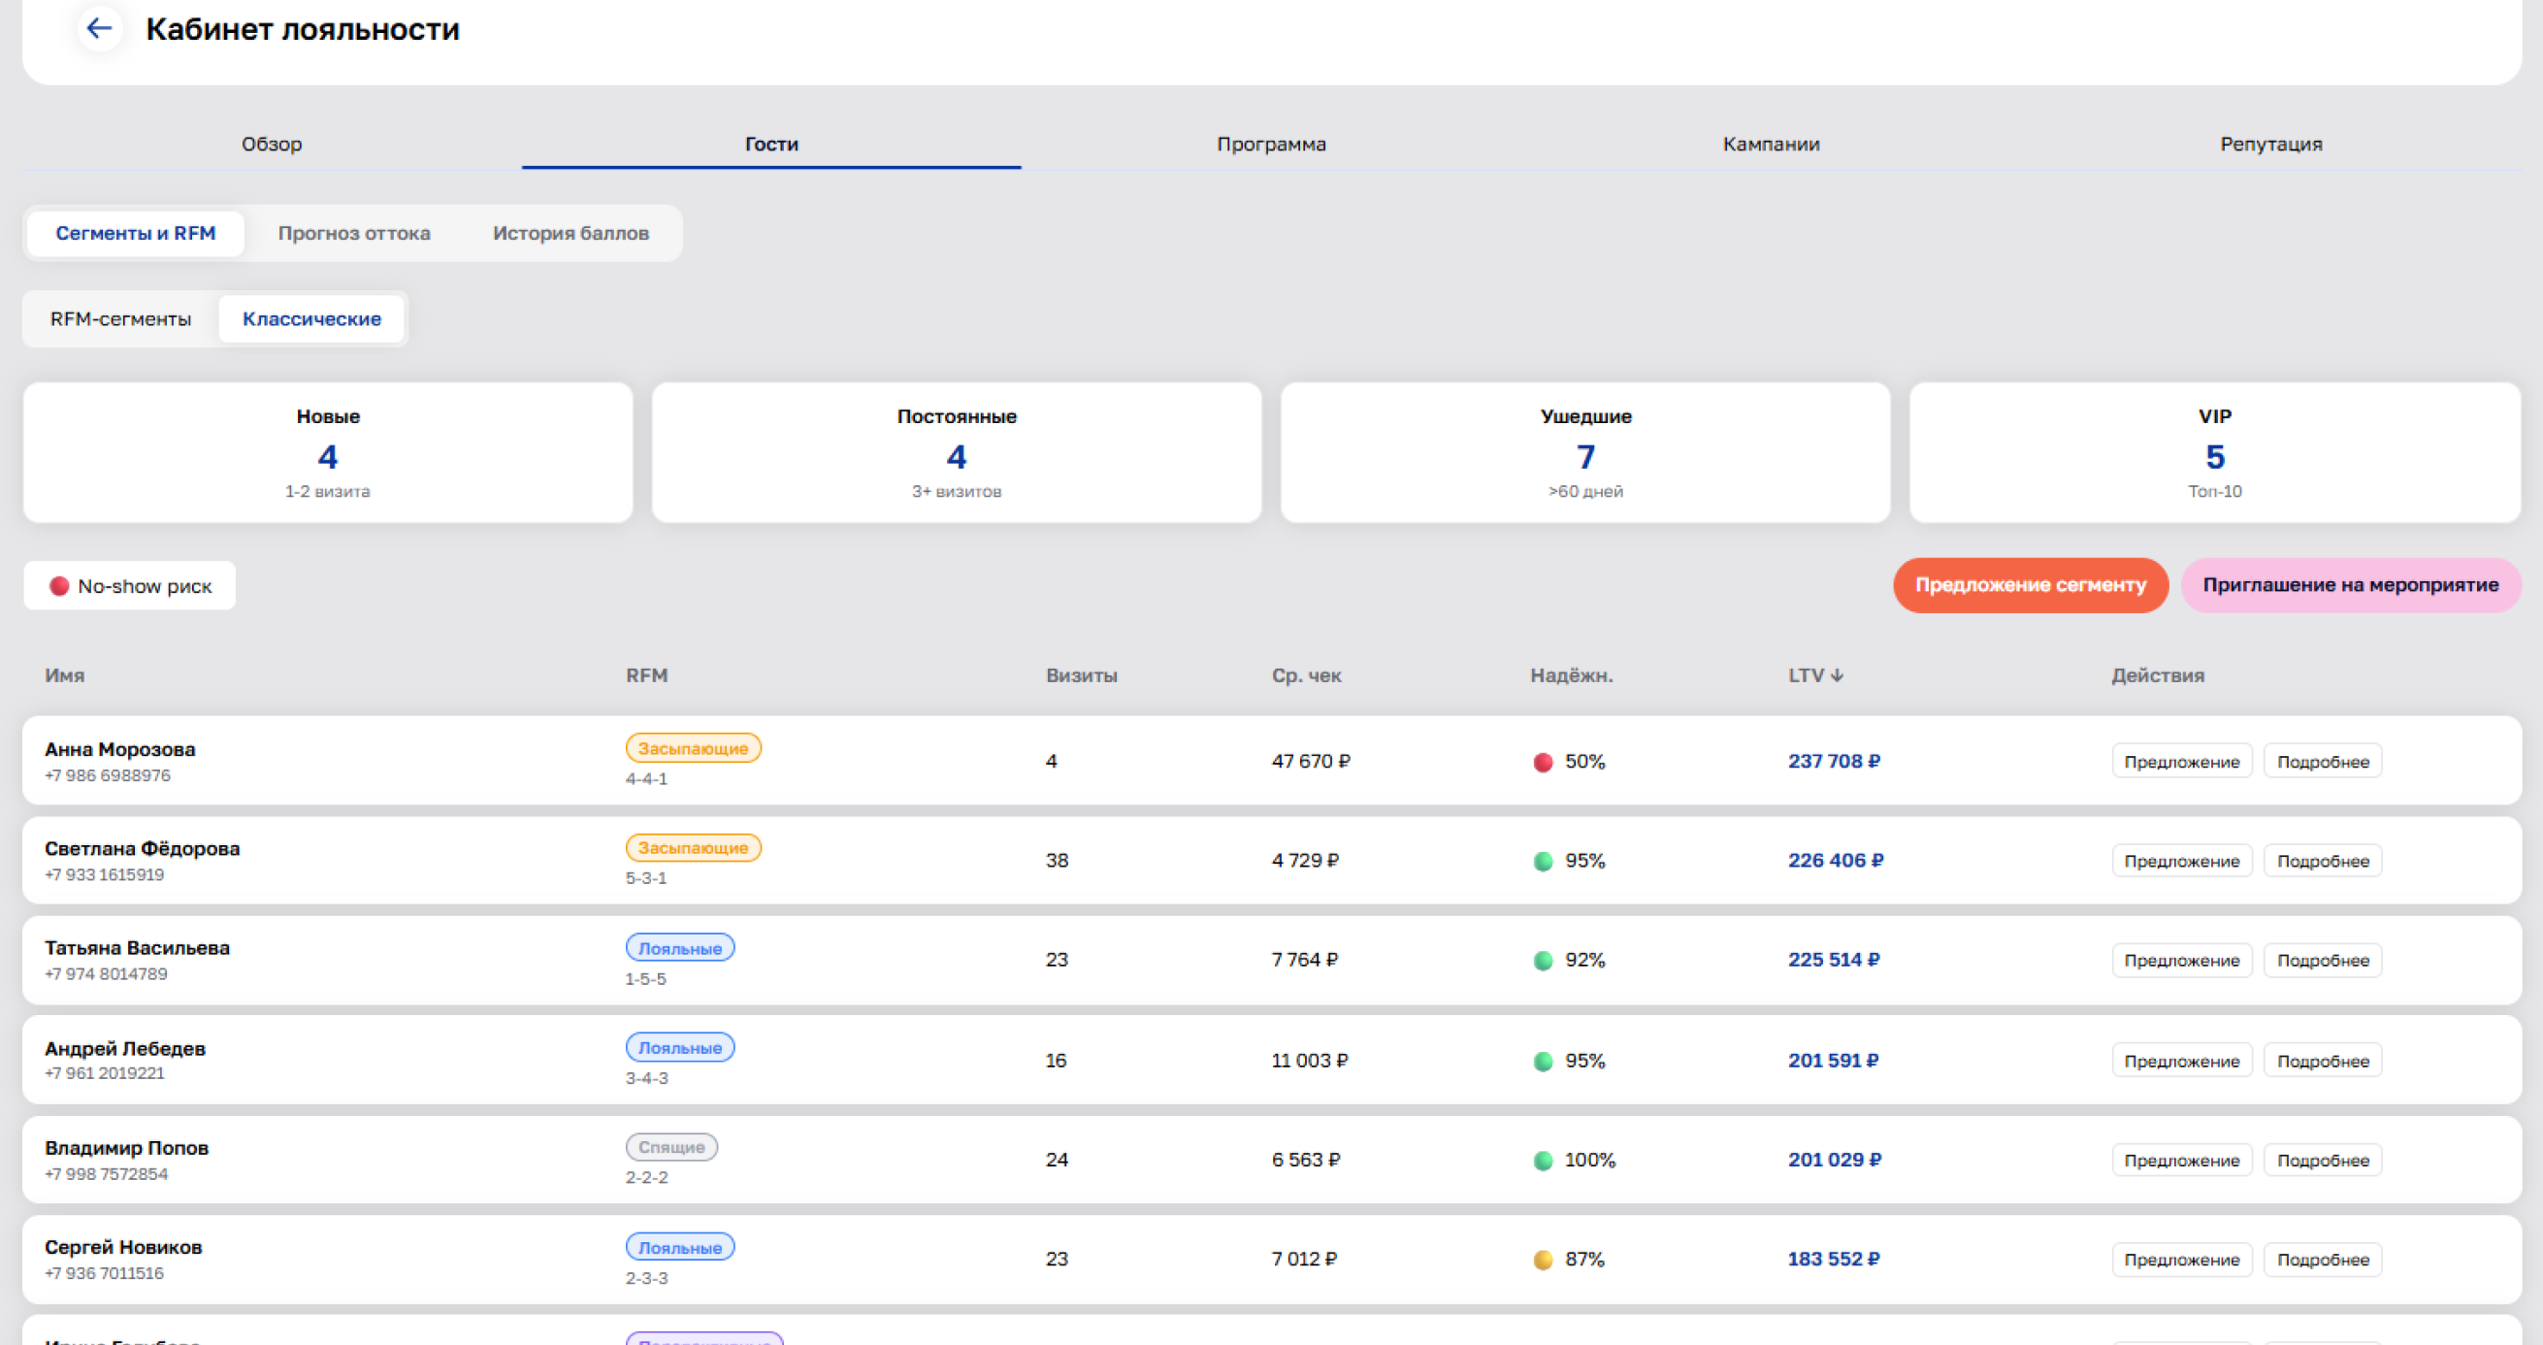The height and width of the screenshot is (1345, 2543).
Task: Click green status dot for Владимир Попов
Action: tap(1543, 1161)
